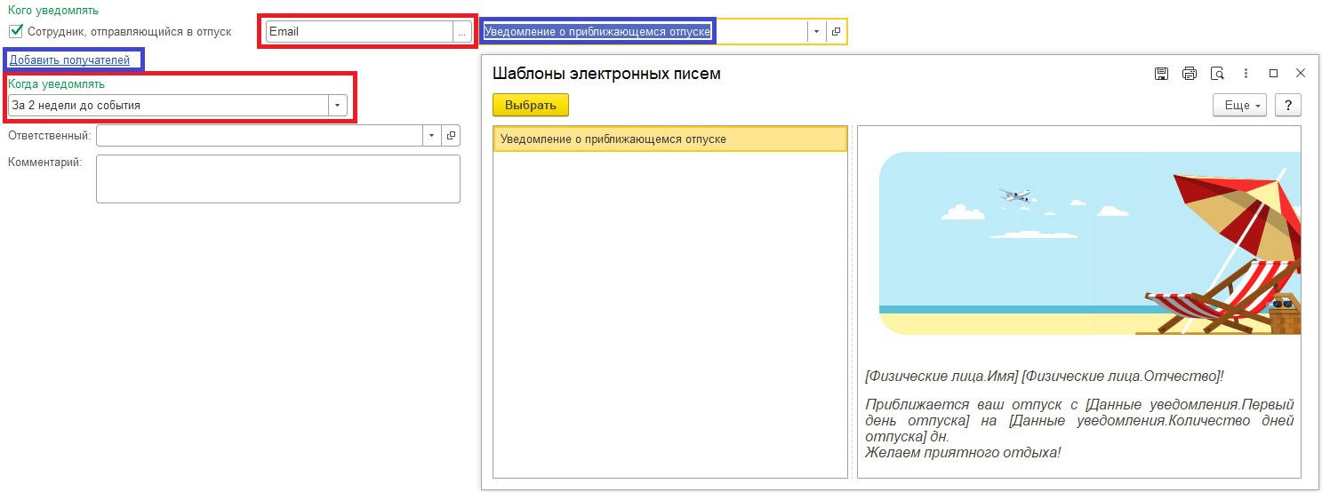
Task: Click the Желаем приятного отдыха! text
Action: tap(963, 452)
